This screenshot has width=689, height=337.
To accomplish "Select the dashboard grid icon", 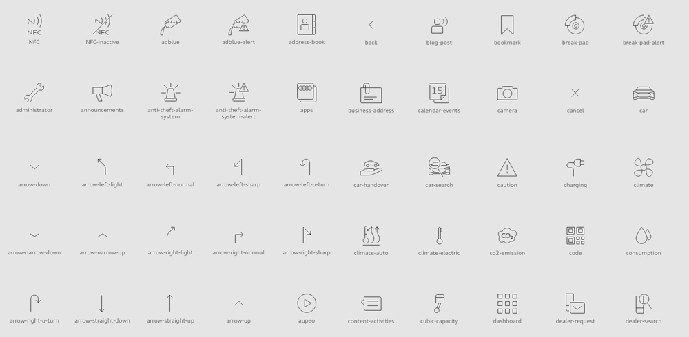I will (507, 303).
